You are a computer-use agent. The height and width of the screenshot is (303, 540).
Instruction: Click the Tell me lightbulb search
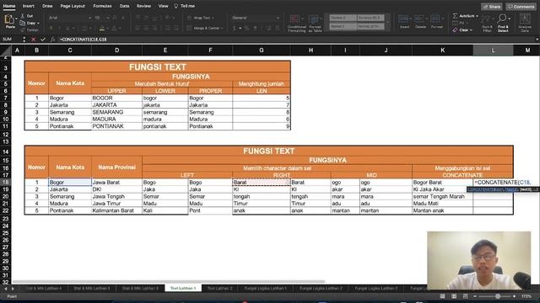coord(185,6)
